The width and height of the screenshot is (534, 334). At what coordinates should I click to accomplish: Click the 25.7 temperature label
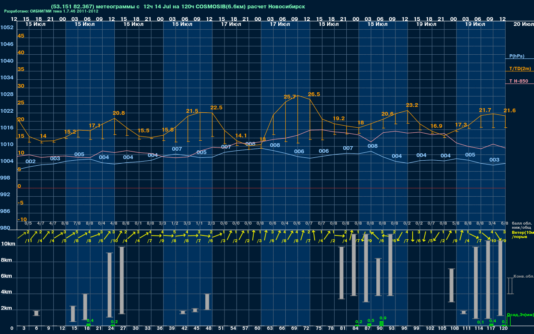point(290,96)
